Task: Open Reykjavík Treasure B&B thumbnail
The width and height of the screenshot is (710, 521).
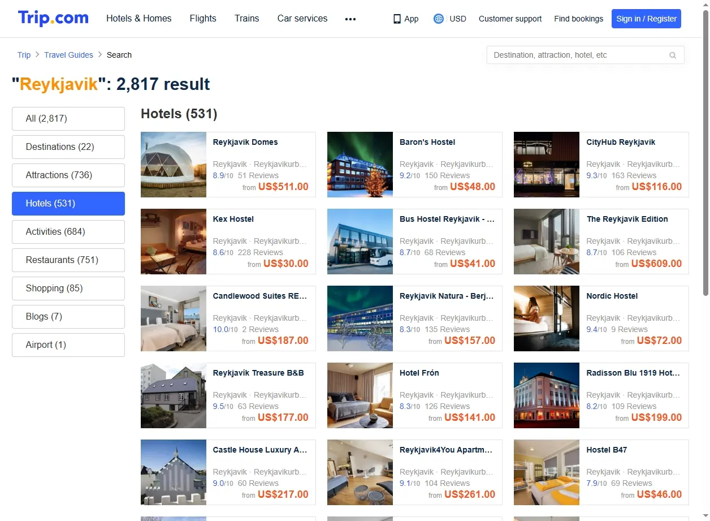Action: pos(174,395)
